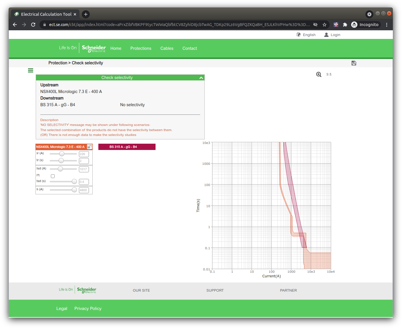The height and width of the screenshot is (328, 402).
Task: Click the Login link
Action: point(332,35)
